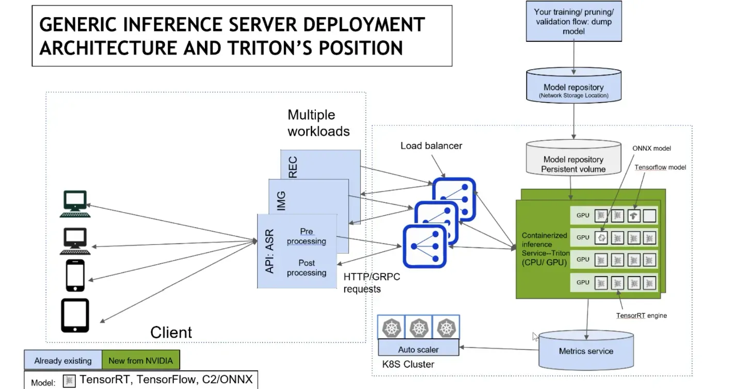Click the TensorRT chip icon in the Model legend
Screen dimensions: 733x389
[x=69, y=381]
